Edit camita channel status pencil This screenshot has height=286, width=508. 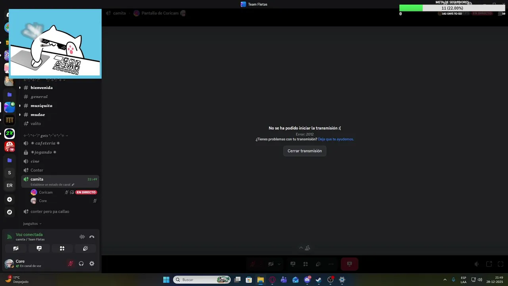(x=73, y=185)
